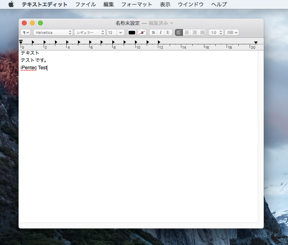Click the document title 名称未設定

(128, 23)
